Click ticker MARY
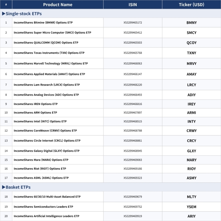Image resolution: width=221 pixels, height=221 pixels. [x=191, y=160]
